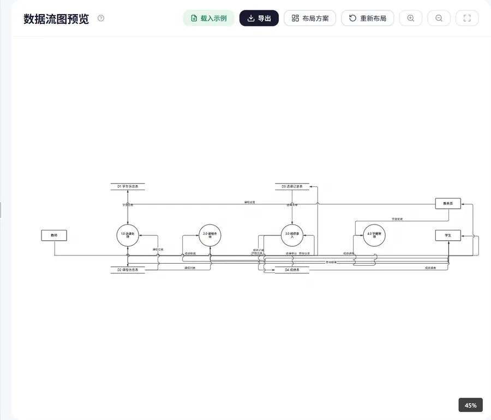491x420 pixels.
Task: Select process circle 4.0 学籍管理
Action: (x=374, y=235)
